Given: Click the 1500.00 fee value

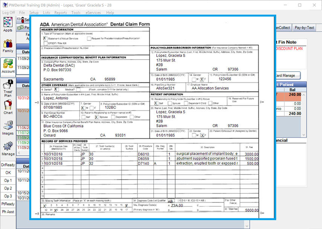Looking at the screenshot, I should click(252, 158).
